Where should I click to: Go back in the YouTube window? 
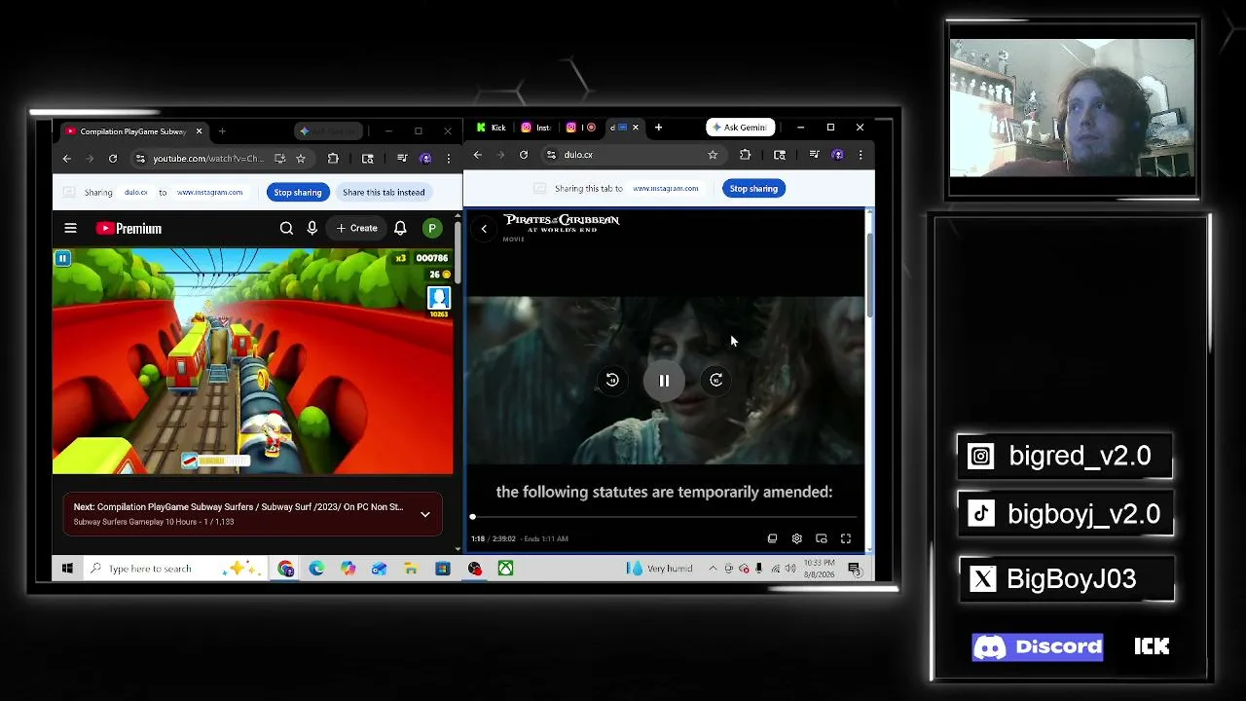click(x=66, y=159)
